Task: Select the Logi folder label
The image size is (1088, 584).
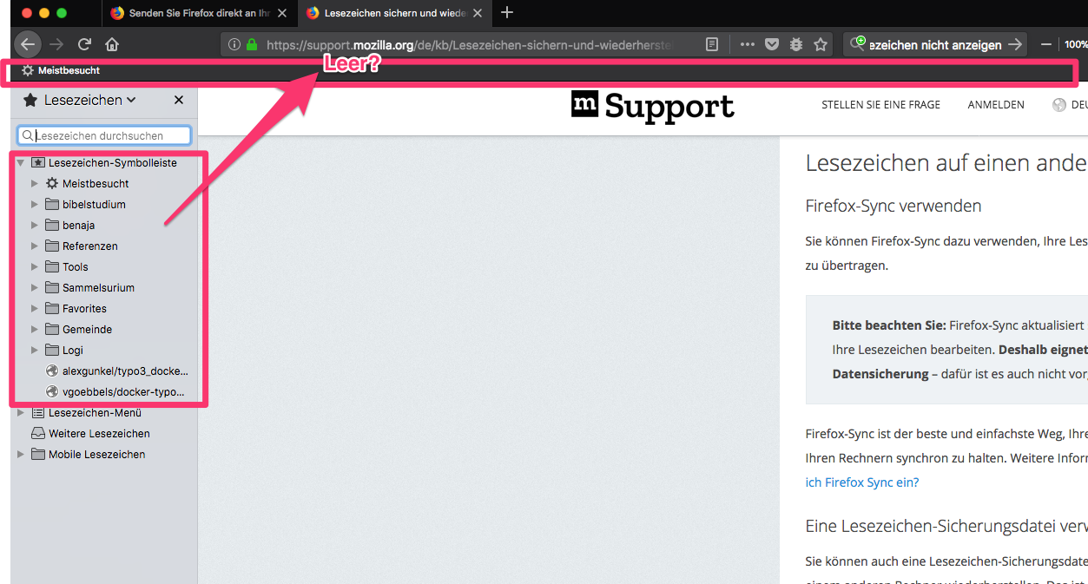Action: pyautogui.click(x=73, y=350)
